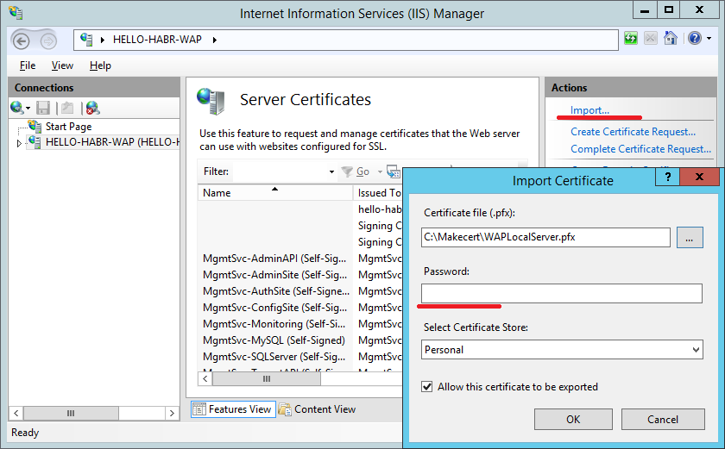Open the Filter dropdown arrow
Image resolution: width=725 pixels, height=449 pixels.
(331, 172)
